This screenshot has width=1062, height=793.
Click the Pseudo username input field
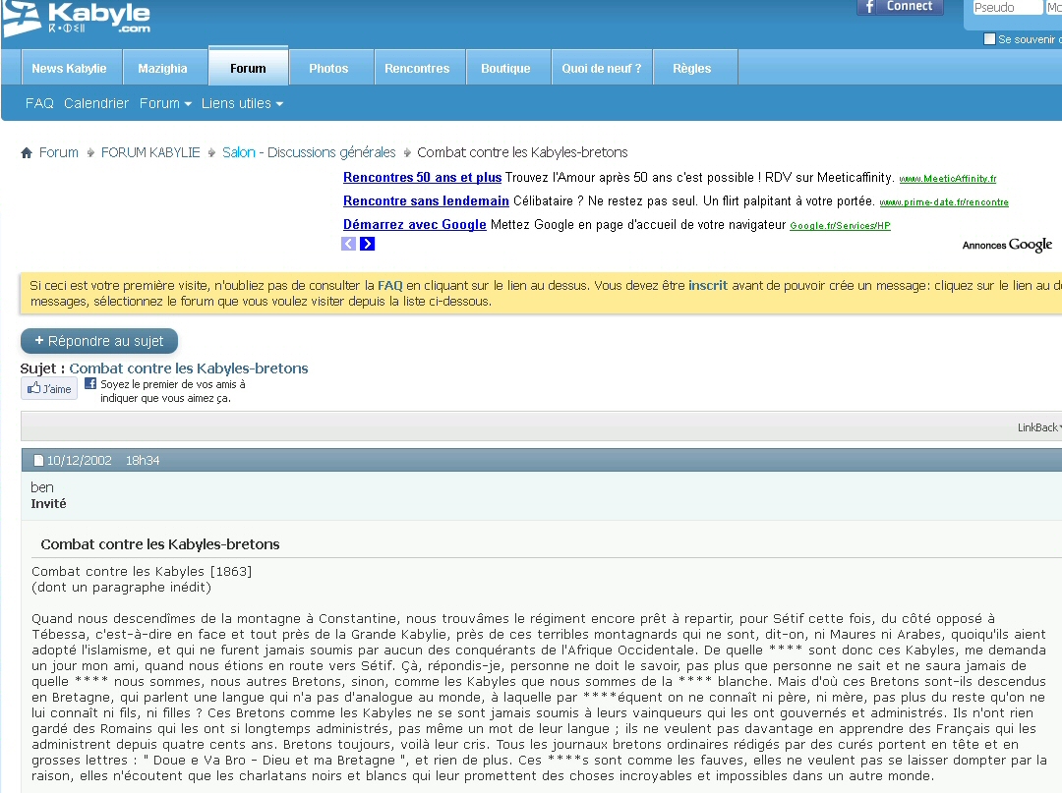point(1007,8)
